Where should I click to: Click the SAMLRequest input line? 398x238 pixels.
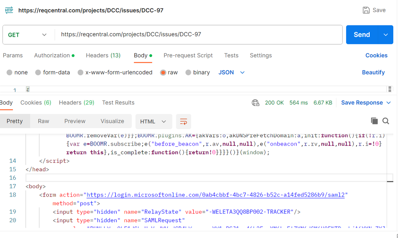pyautogui.click(x=119, y=220)
